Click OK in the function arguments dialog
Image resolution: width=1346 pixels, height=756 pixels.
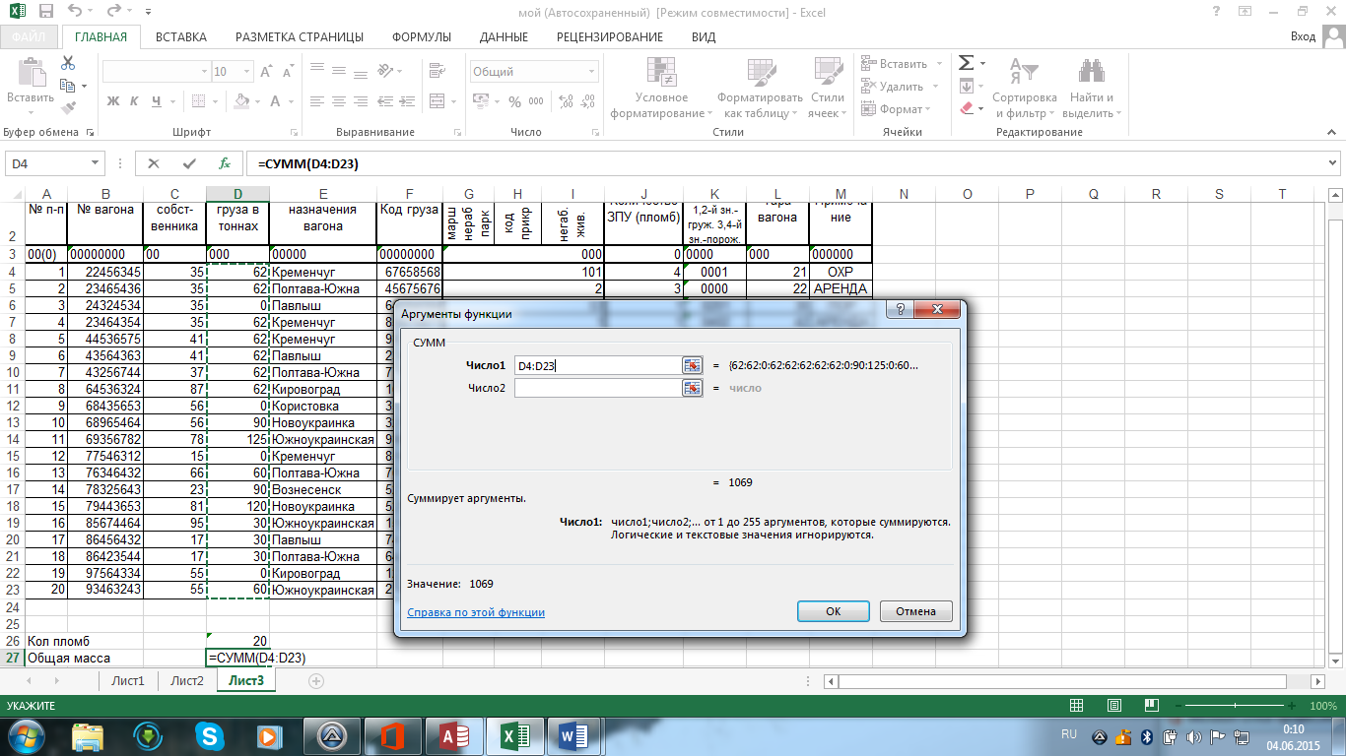(834, 611)
